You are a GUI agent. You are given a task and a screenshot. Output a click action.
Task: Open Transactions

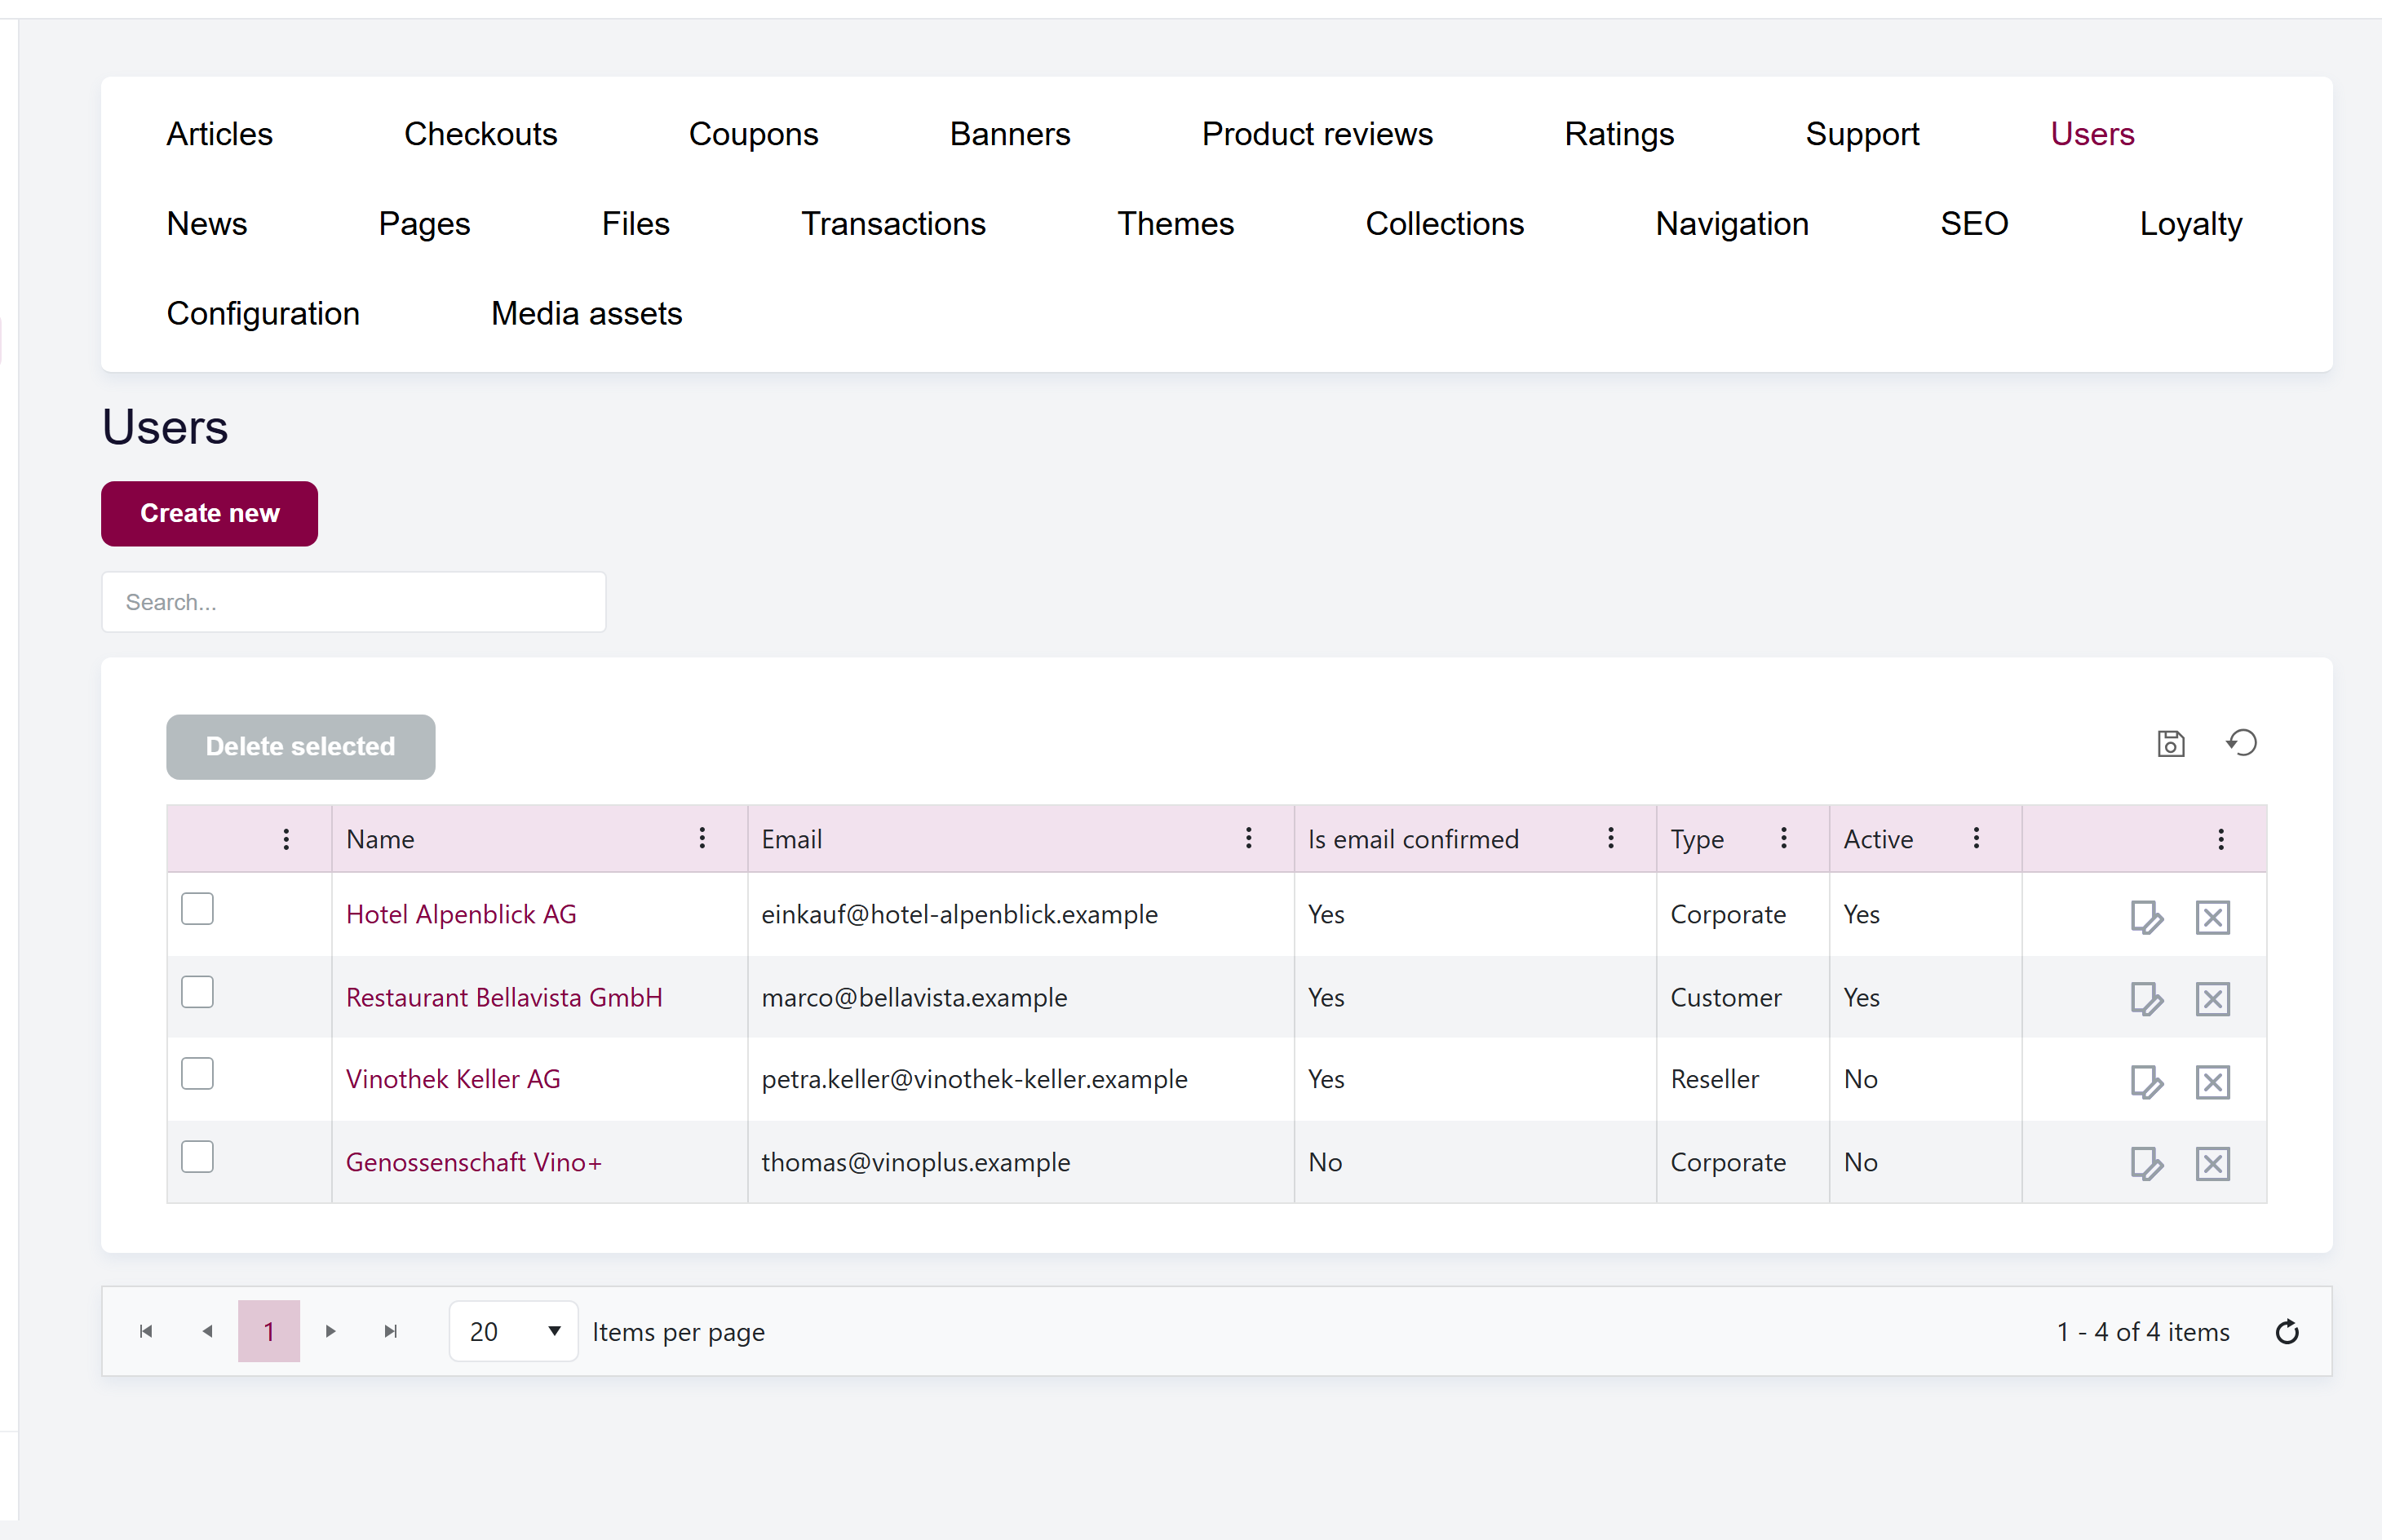893,224
